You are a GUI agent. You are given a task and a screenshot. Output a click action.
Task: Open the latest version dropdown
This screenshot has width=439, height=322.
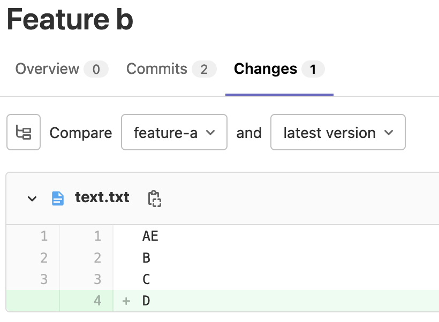coord(338,132)
